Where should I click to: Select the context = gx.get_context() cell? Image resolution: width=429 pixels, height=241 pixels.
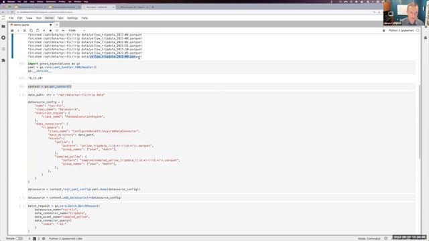click(221, 86)
